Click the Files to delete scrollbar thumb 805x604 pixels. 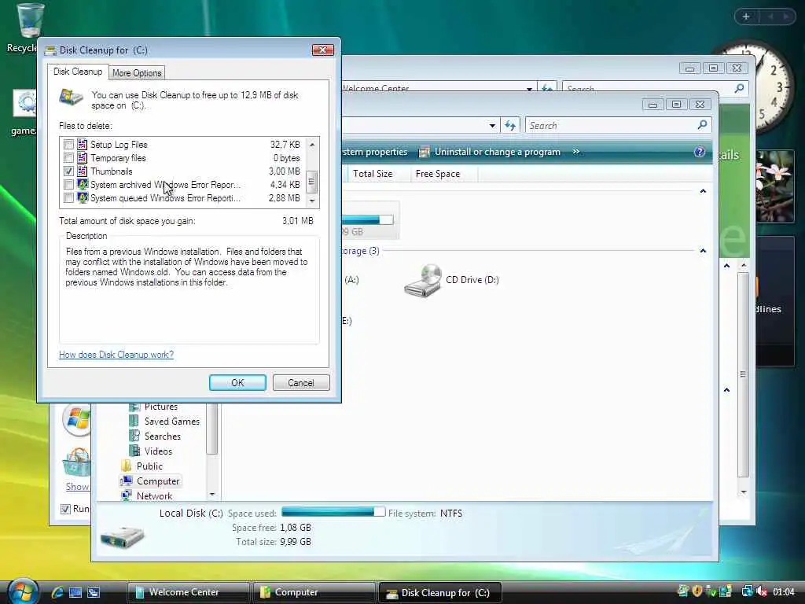point(311,182)
